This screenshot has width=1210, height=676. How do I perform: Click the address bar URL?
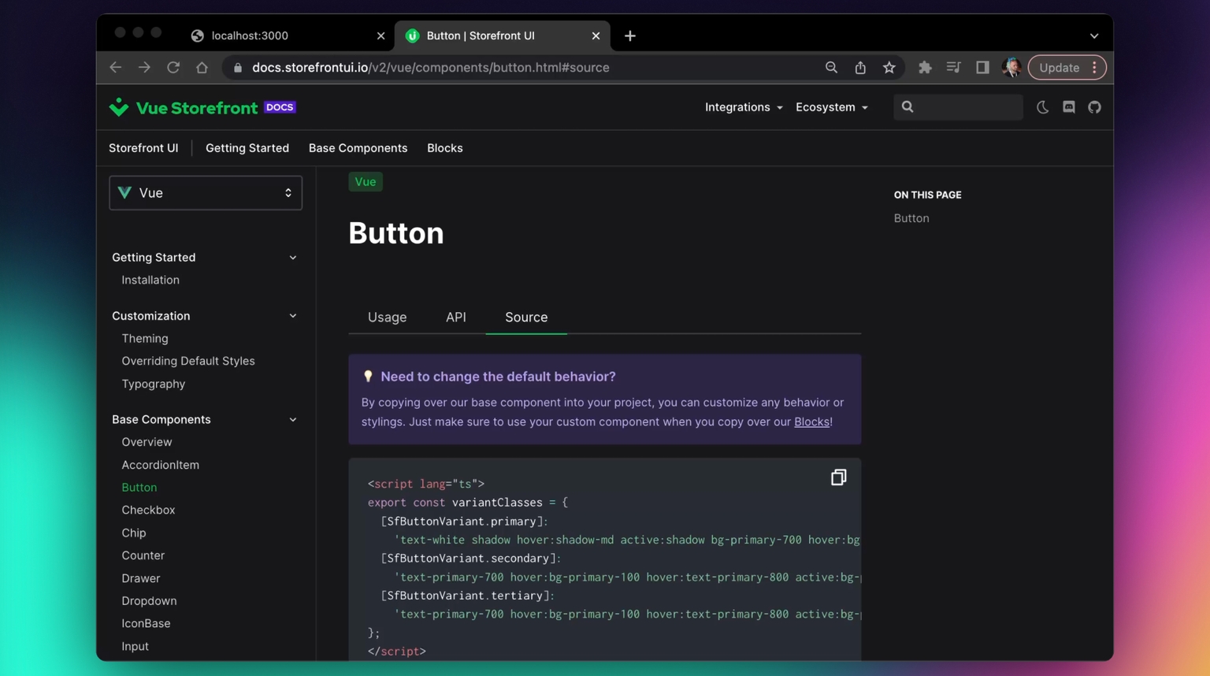click(431, 68)
